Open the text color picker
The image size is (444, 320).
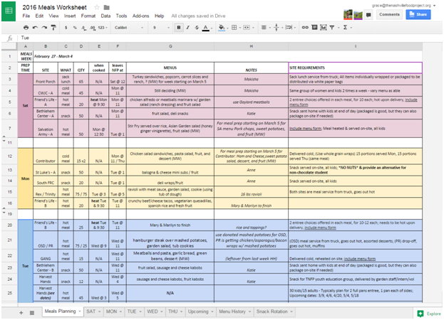click(x=206, y=28)
